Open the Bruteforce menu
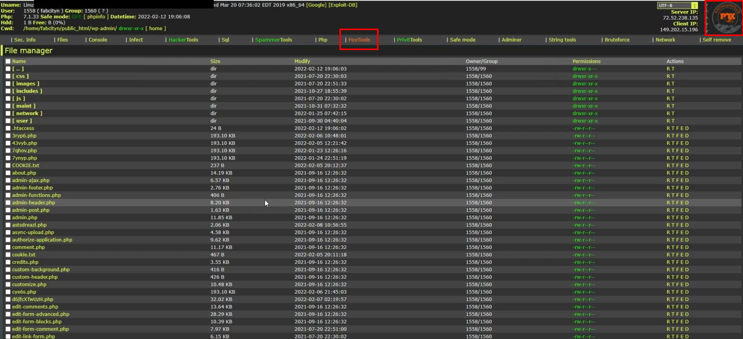The image size is (743, 339). pyautogui.click(x=617, y=40)
